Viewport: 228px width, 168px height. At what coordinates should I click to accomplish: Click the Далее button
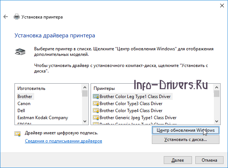tap(178, 160)
